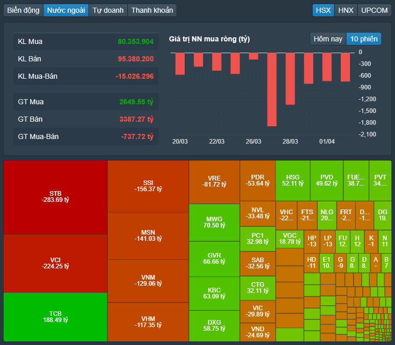Open the DXG 58.75 tỷ tile
This screenshot has height=345, width=395.
point(214,326)
